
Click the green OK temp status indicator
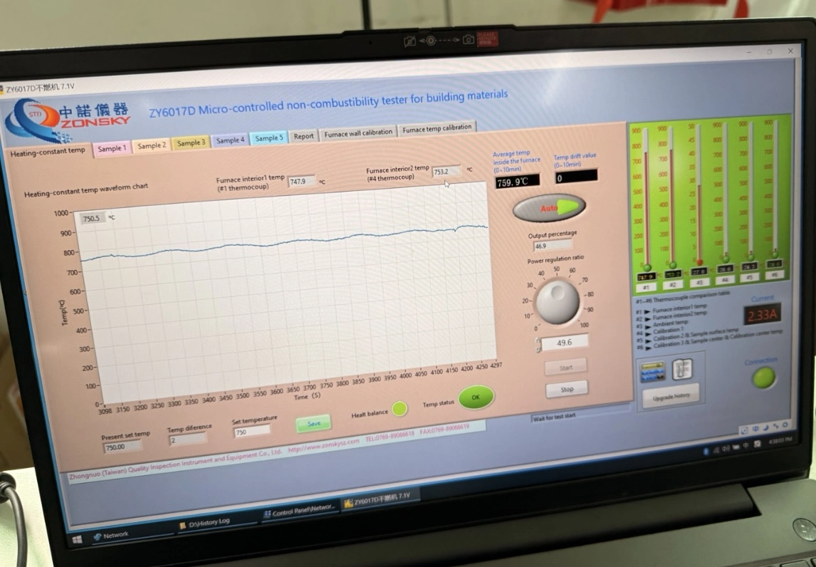pos(476,397)
